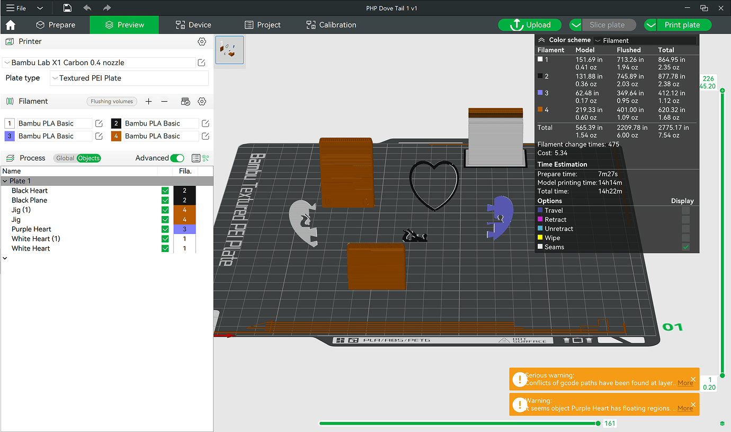Click the Flushing volumes button
The height and width of the screenshot is (432, 731).
pos(112,101)
